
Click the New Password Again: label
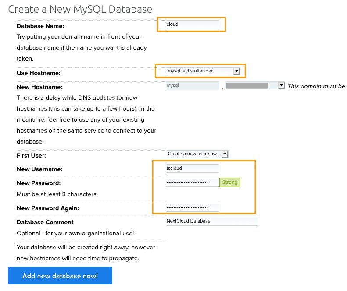48,208
